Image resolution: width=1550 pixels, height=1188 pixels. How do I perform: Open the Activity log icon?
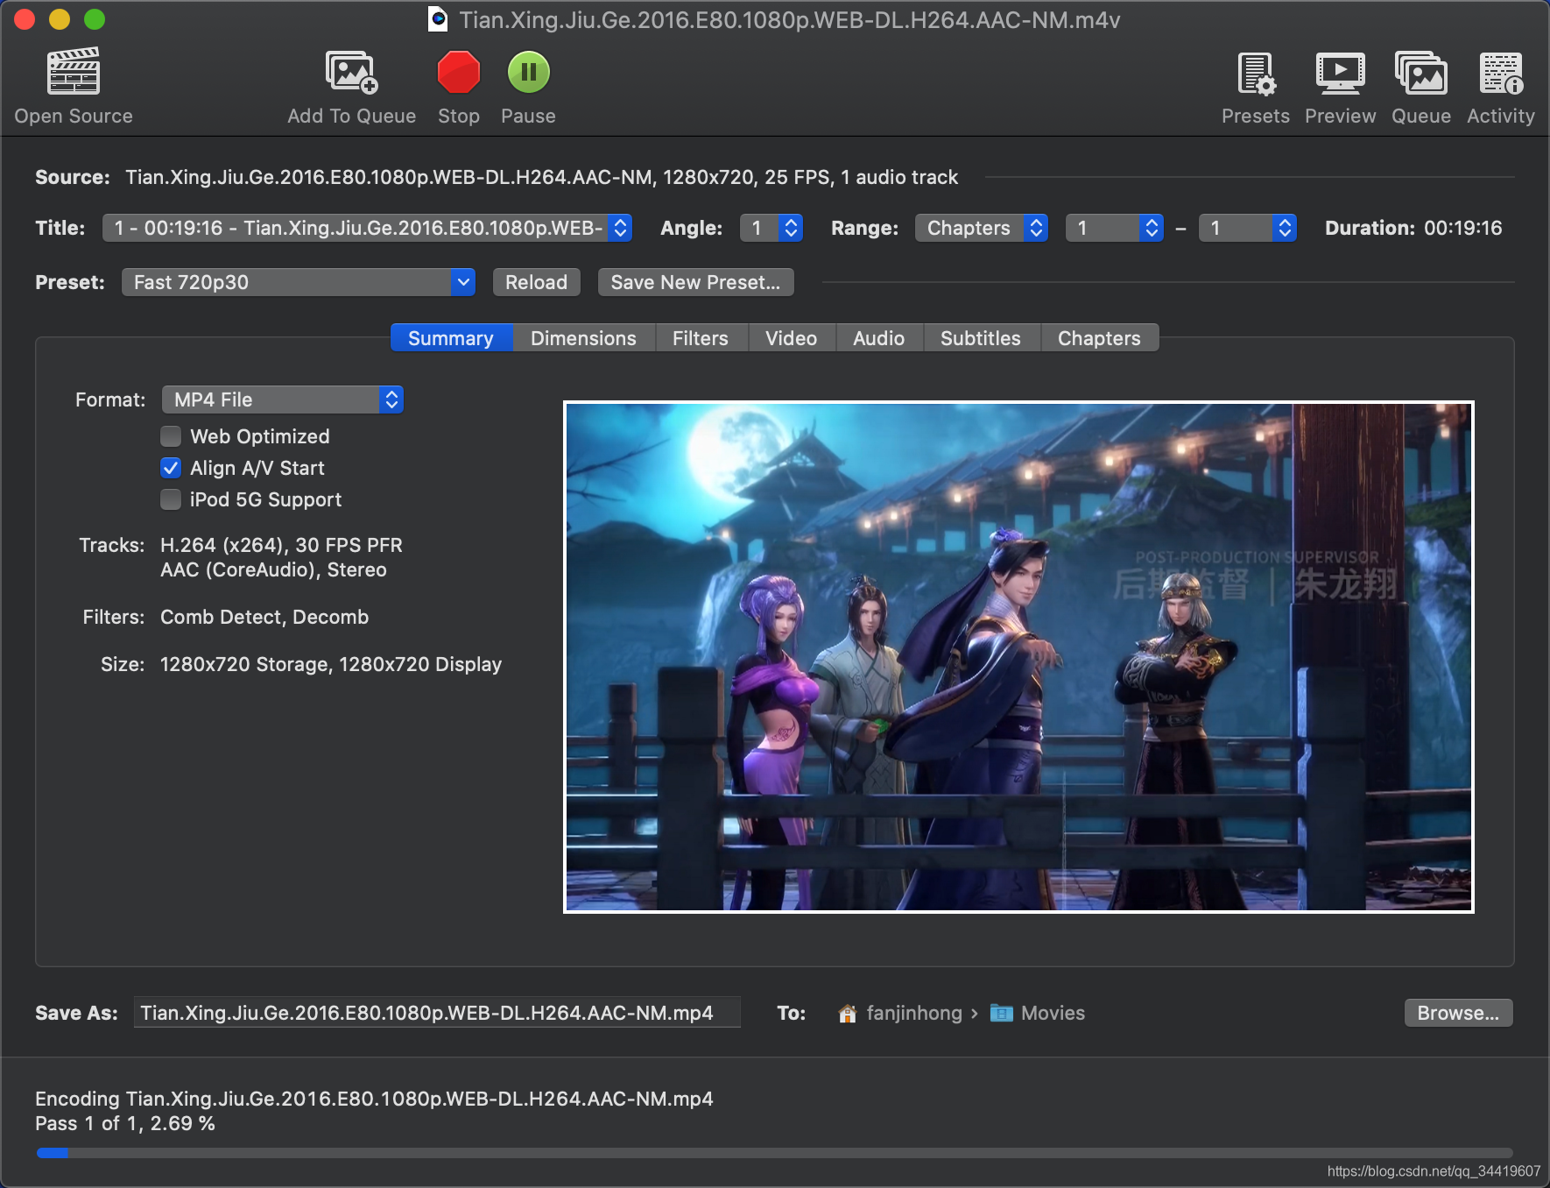point(1501,73)
